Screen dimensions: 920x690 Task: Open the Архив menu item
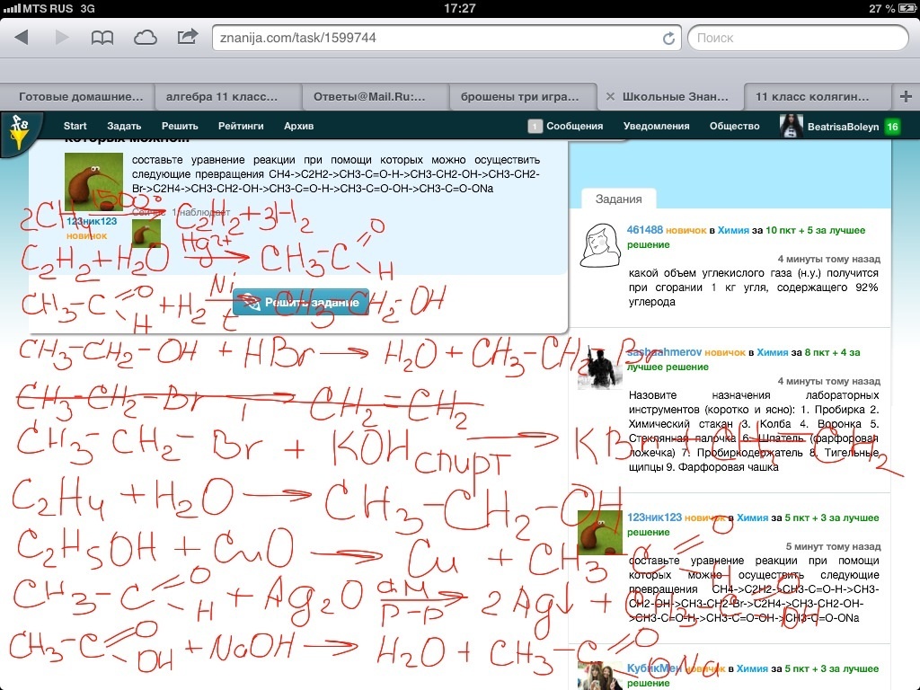tap(298, 127)
